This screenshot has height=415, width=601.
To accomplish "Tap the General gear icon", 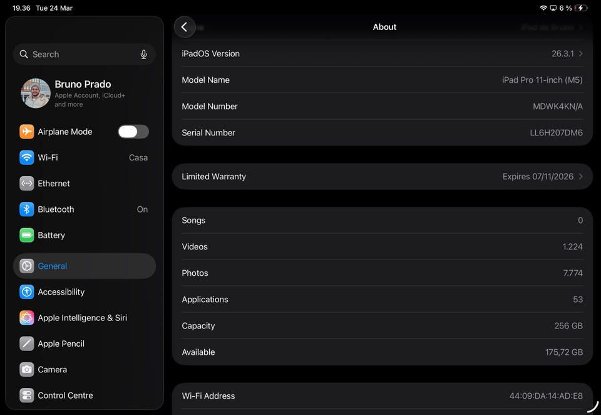I will [x=27, y=266].
